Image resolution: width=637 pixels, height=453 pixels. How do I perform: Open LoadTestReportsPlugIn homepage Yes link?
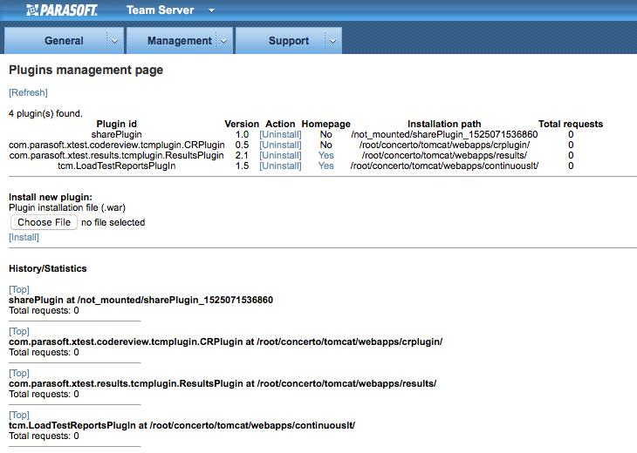pyautogui.click(x=325, y=166)
